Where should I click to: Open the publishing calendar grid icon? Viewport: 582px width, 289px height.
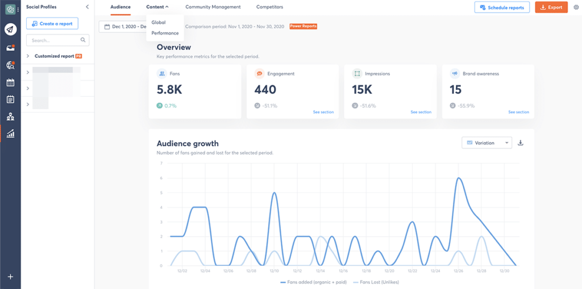point(10,82)
